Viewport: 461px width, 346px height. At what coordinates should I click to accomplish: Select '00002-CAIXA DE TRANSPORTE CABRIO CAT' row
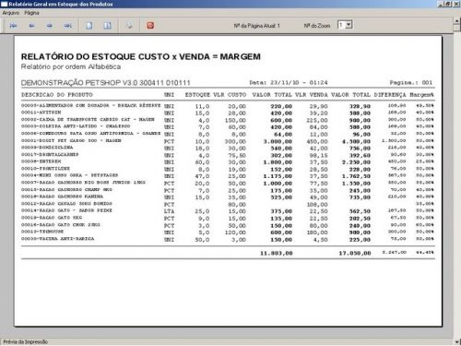[228, 120]
